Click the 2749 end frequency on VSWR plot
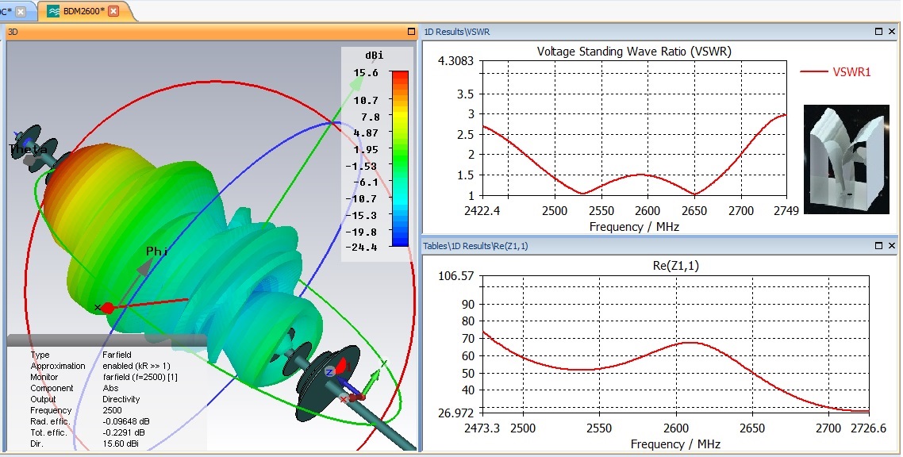Screen dimensions: 903x457 (786, 211)
